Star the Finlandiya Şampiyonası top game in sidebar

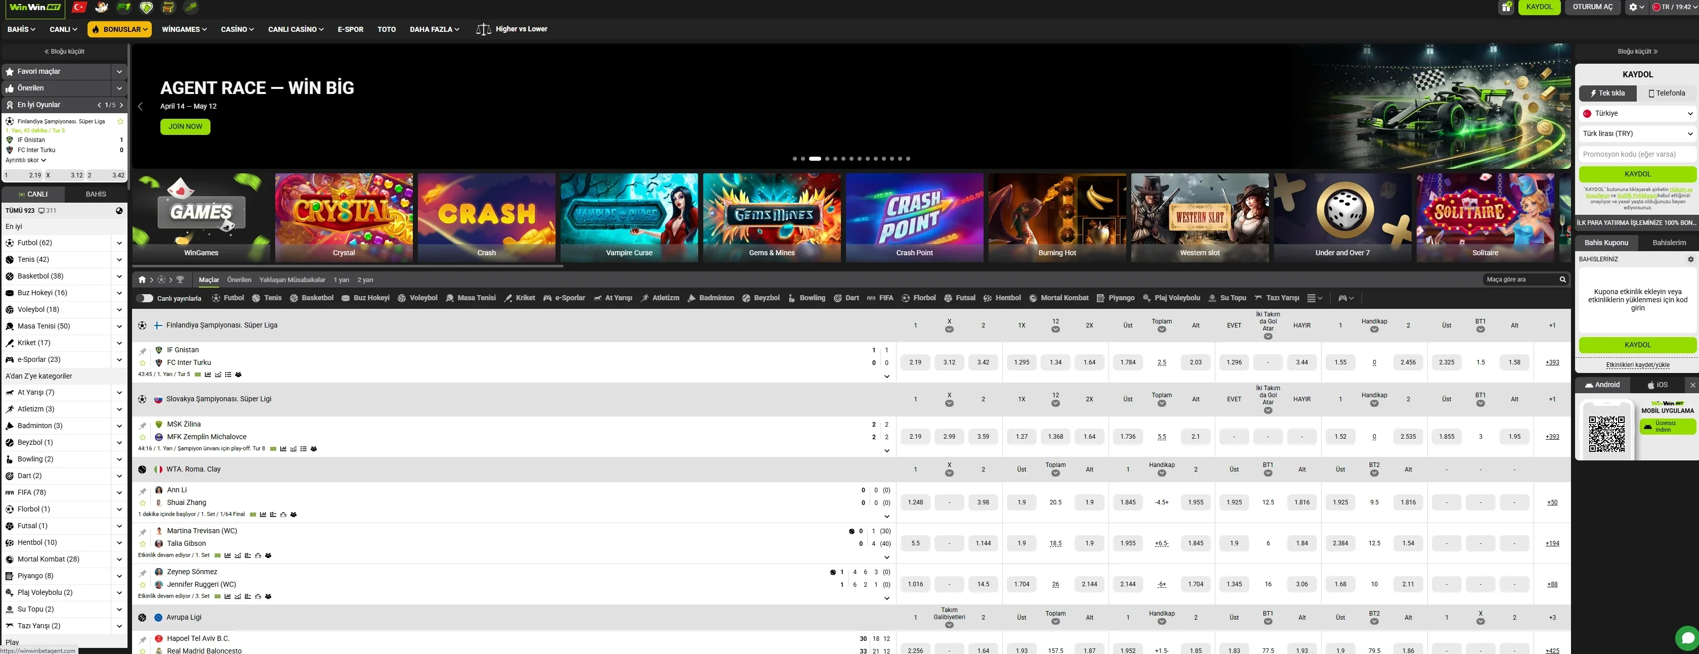(120, 121)
